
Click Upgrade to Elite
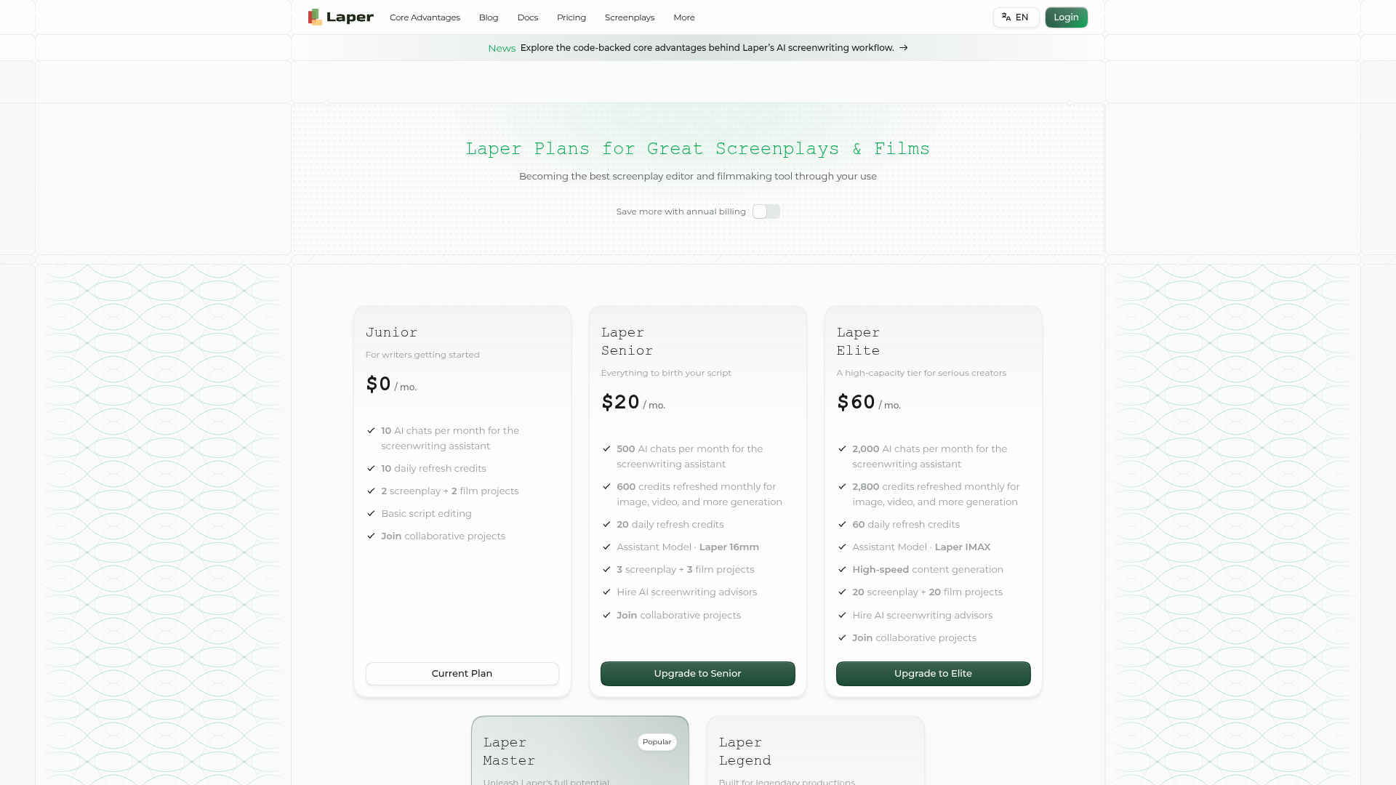click(x=934, y=674)
